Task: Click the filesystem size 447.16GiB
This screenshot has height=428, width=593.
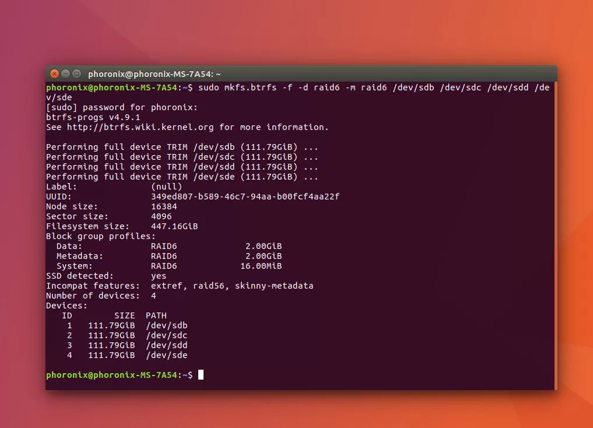Action: pos(174,226)
